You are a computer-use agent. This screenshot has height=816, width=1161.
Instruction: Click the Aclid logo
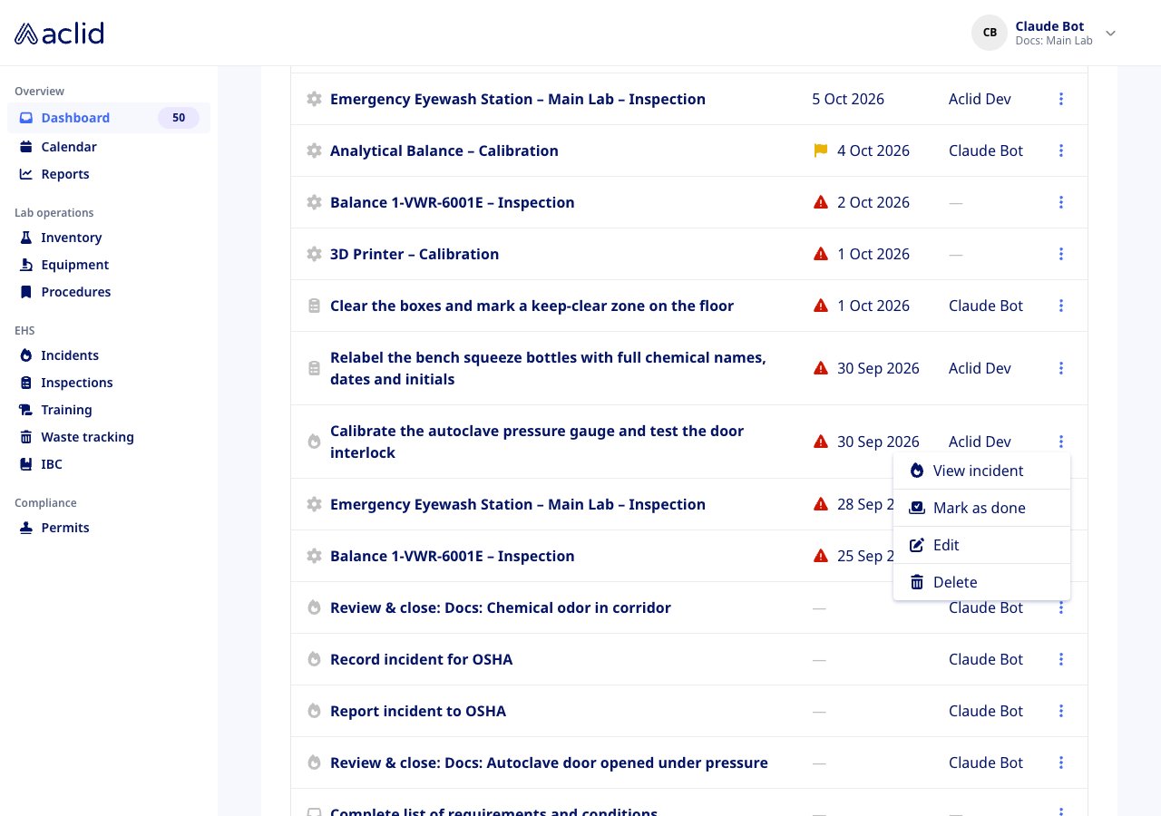[x=59, y=34]
